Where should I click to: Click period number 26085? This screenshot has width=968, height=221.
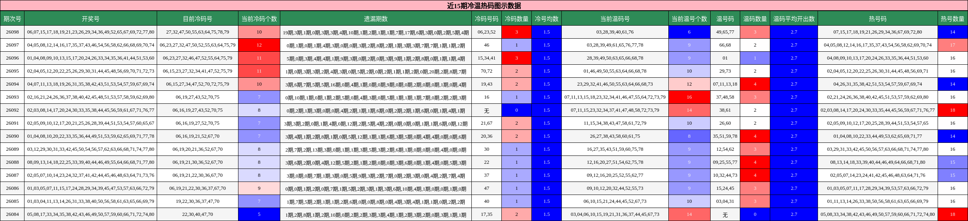12,201
